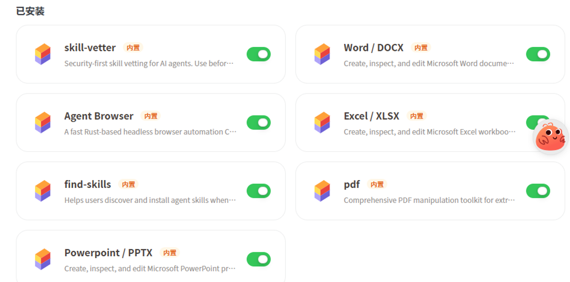
Task: Click the pdf skill cube icon
Action: tap(322, 190)
